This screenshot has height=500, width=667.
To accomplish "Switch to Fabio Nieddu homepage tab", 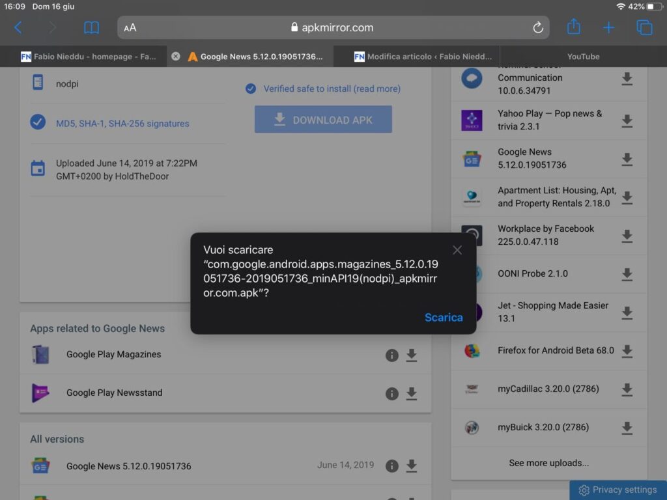I will coord(88,57).
